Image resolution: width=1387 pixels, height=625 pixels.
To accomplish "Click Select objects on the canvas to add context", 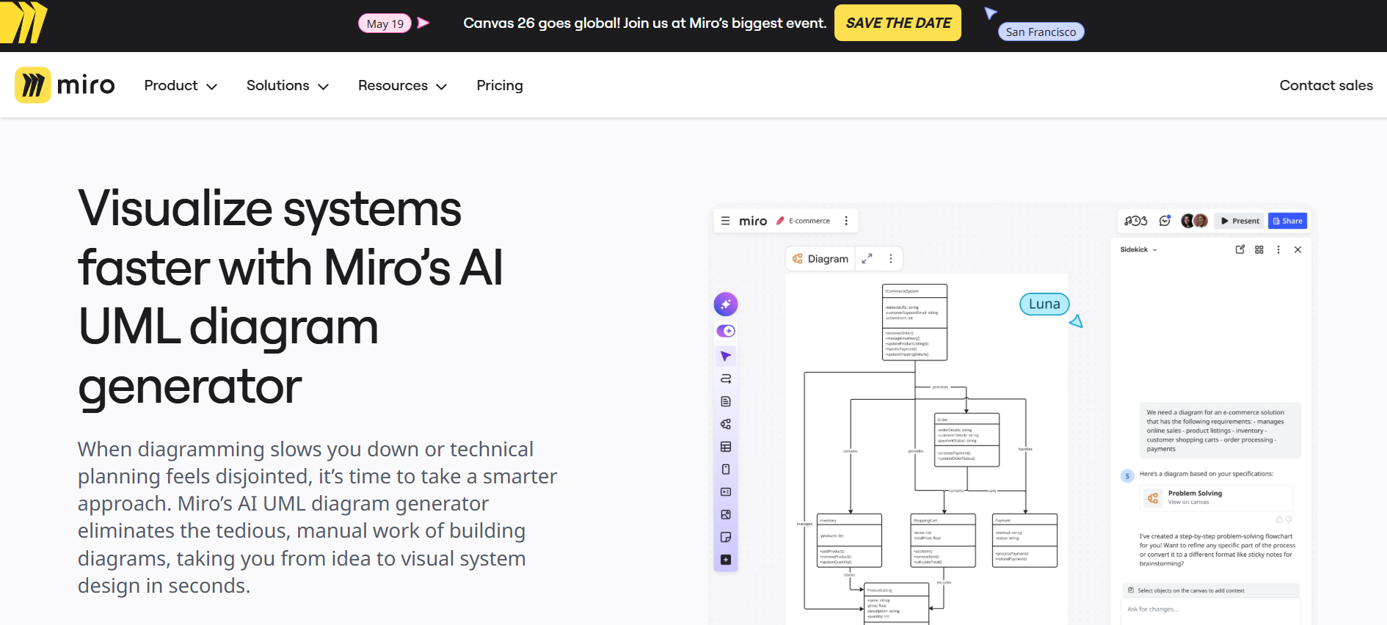I will tap(1211, 591).
